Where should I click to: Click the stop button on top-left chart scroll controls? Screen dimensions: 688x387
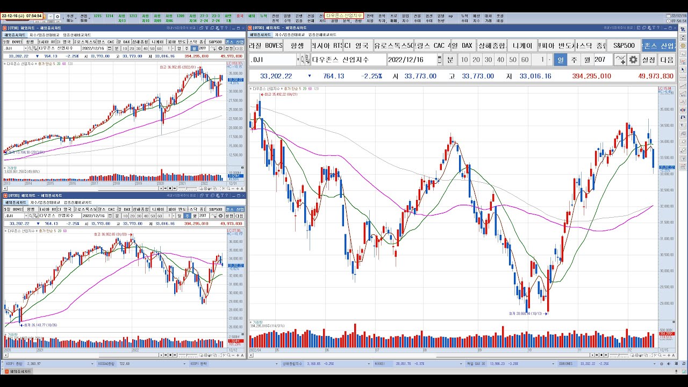pos(170,189)
